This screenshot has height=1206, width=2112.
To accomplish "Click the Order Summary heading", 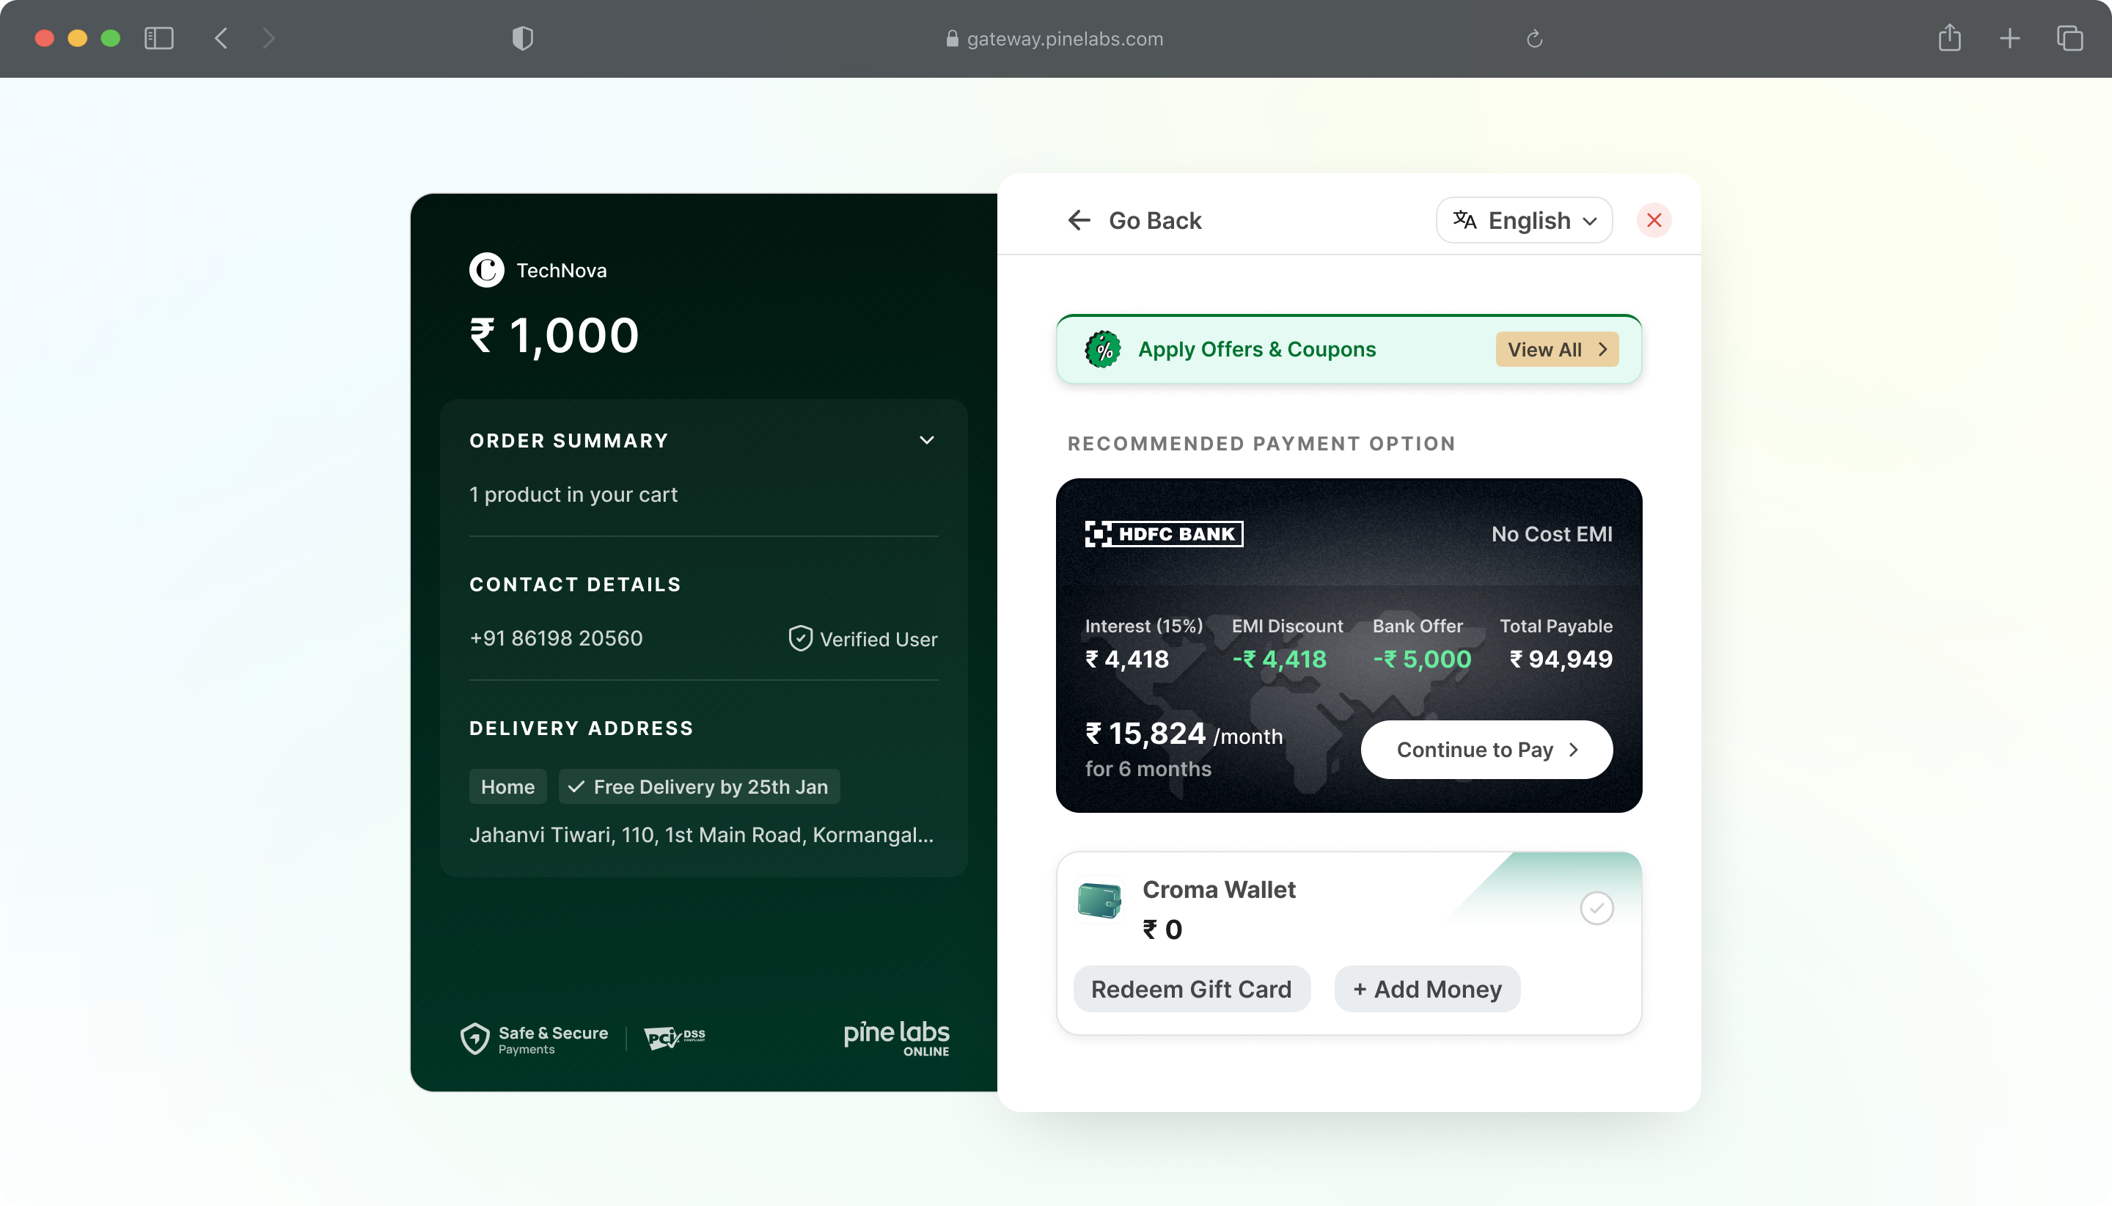I will [569, 441].
